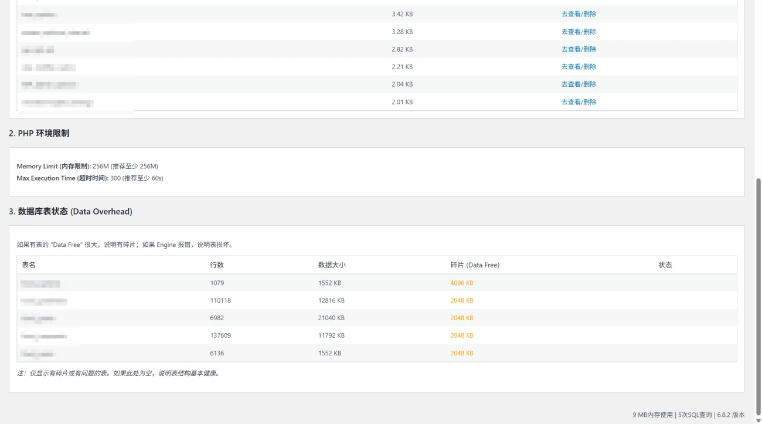Open 去查看/删除 link for 2.01 KB entry

(x=579, y=102)
